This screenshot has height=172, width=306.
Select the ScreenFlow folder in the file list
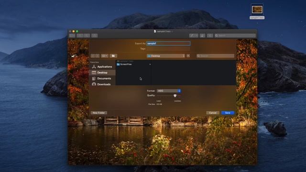(x=134, y=64)
